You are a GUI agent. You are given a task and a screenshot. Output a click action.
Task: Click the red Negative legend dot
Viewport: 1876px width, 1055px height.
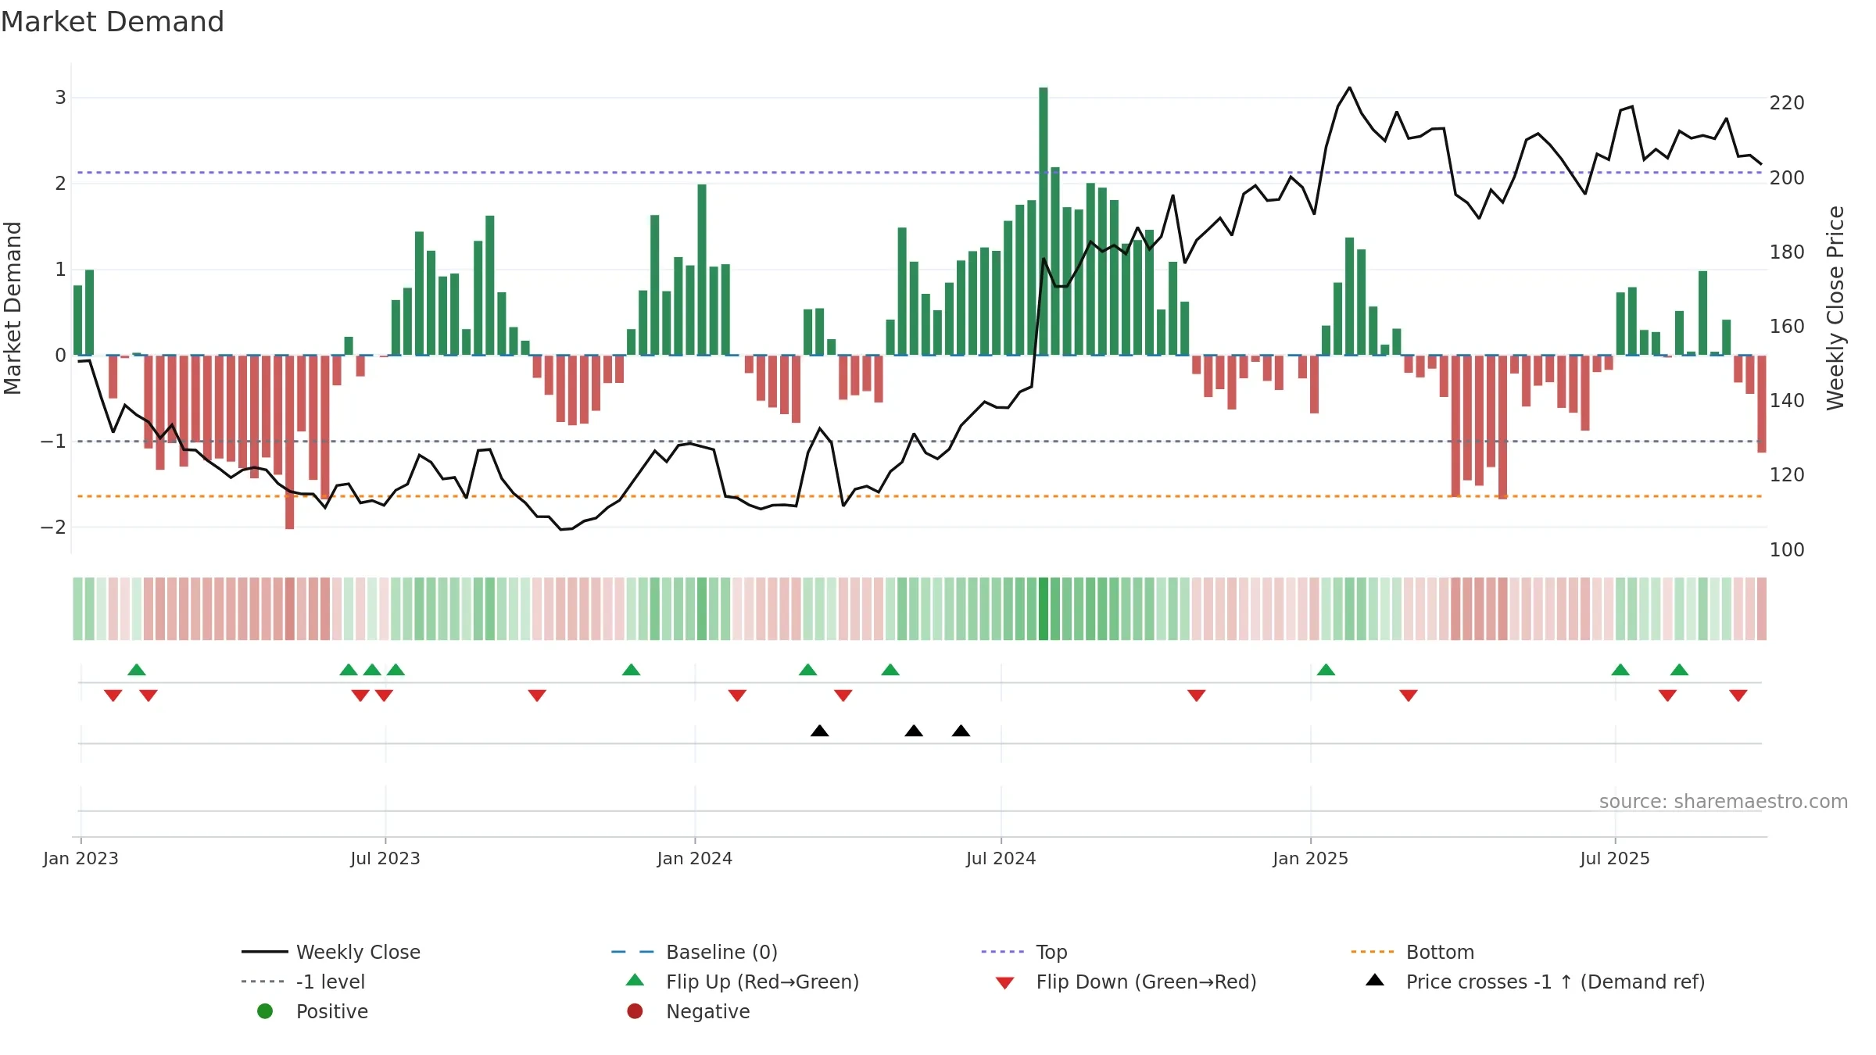coord(635,1011)
